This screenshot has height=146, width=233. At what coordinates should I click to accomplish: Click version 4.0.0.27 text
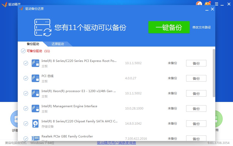pos(131,78)
